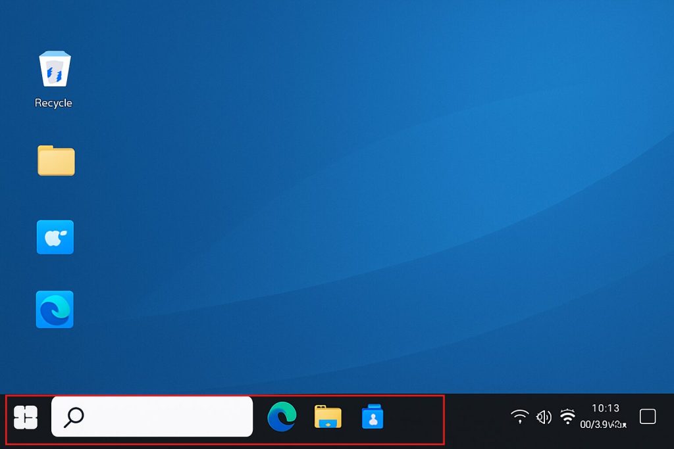Open the clock showing 10:13
This screenshot has height=449, width=674.
pos(605,408)
